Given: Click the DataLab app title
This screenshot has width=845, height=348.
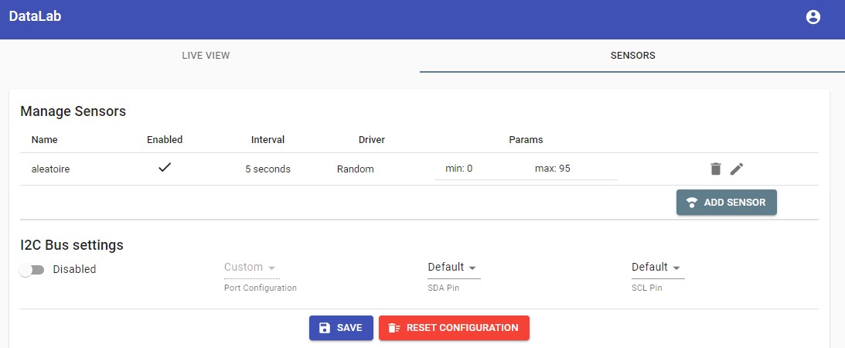Looking at the screenshot, I should (35, 17).
